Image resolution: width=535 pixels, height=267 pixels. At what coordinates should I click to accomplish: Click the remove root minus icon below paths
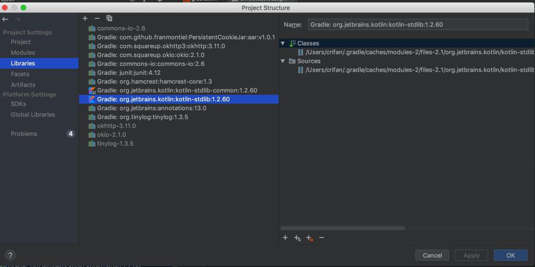[x=321, y=238]
